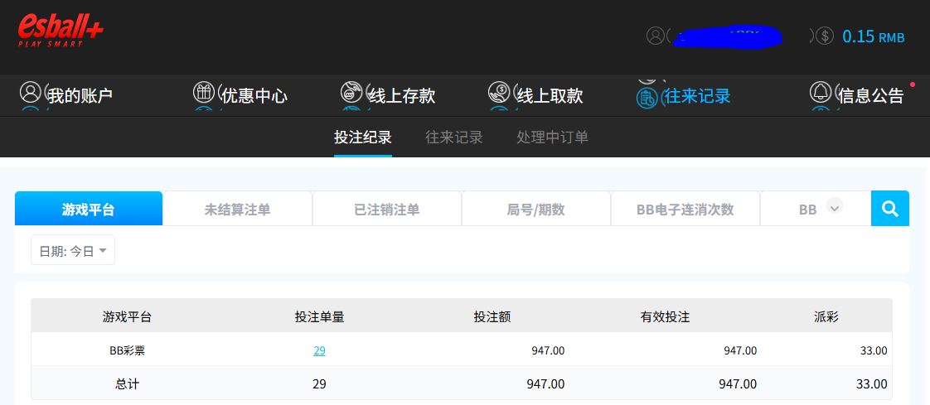Click the 线上存款 deposit icon

pos(351,92)
